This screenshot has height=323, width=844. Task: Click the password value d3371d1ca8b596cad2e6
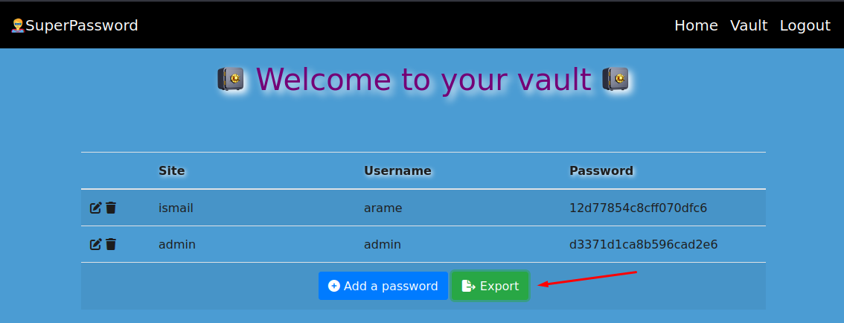(643, 244)
